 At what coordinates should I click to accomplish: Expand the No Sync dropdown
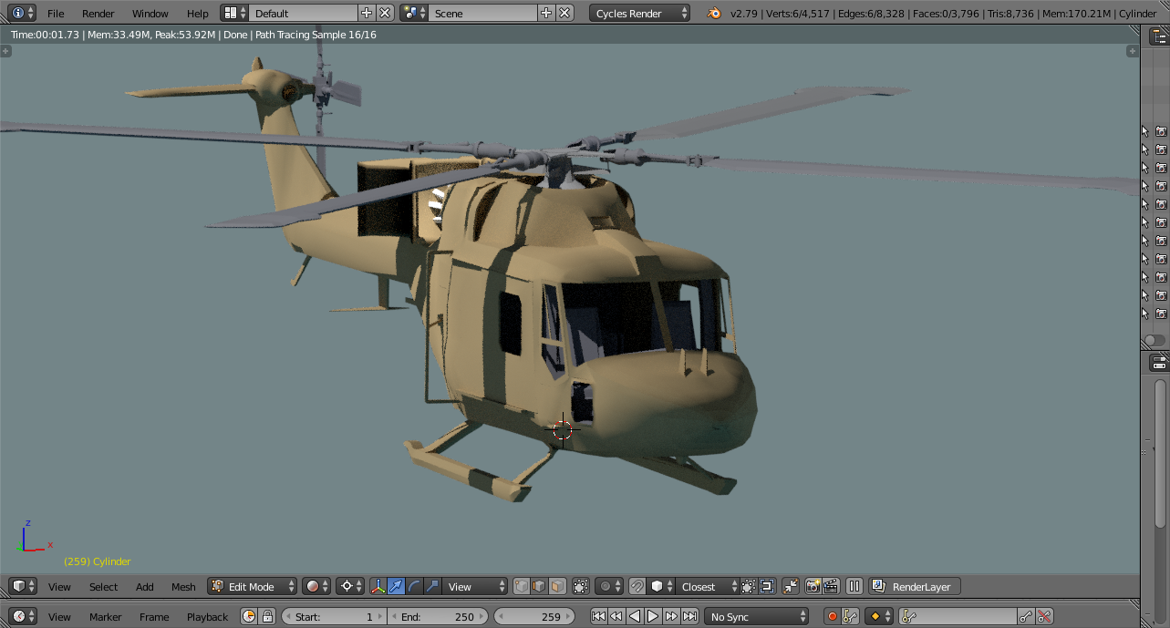click(756, 616)
